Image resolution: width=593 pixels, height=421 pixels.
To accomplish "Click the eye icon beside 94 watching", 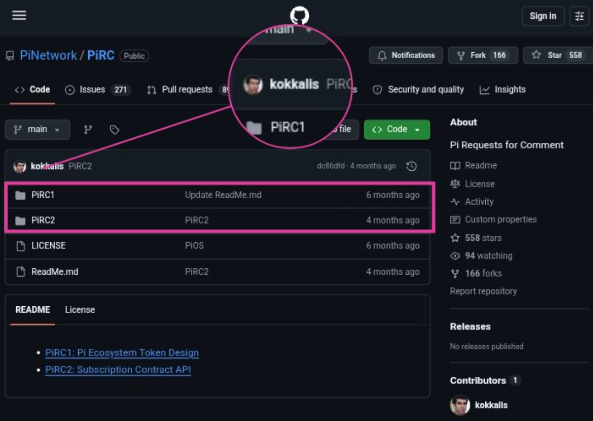I will pos(455,256).
